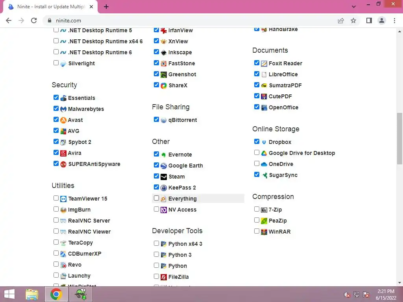Click the OneDrive cloud icon
The height and width of the screenshot is (302, 403).
coord(264,164)
